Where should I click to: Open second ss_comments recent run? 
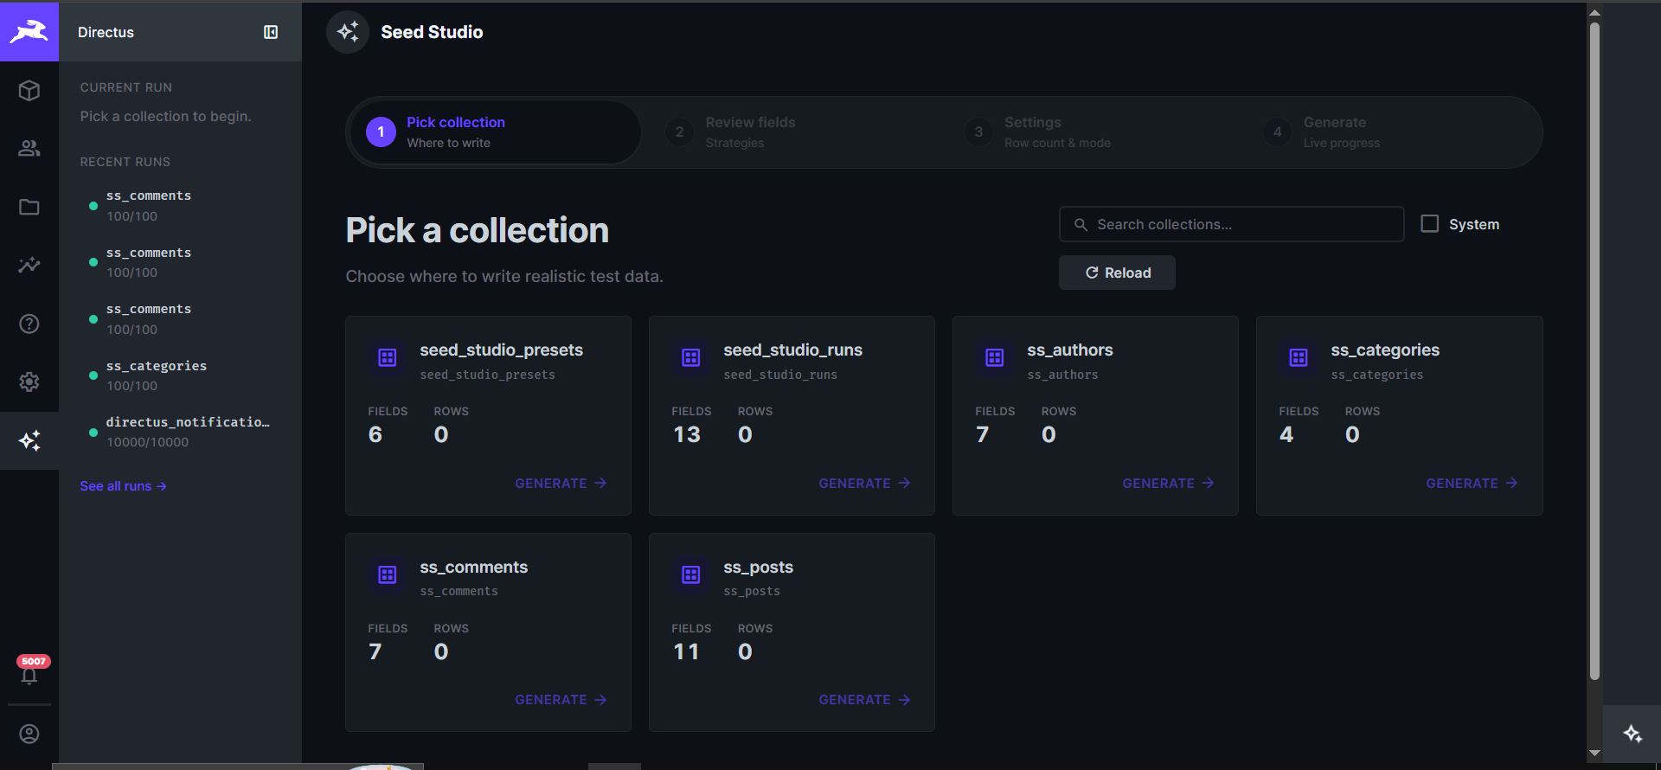[180, 262]
